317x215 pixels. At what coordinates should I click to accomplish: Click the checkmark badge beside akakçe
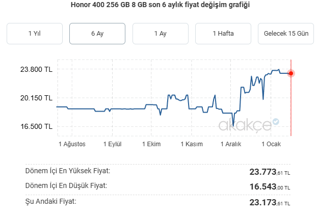[276, 122]
